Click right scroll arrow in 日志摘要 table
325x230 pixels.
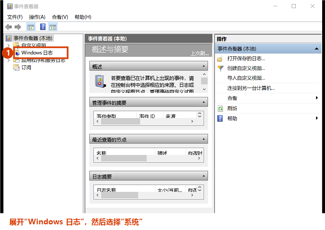[x=192, y=195]
